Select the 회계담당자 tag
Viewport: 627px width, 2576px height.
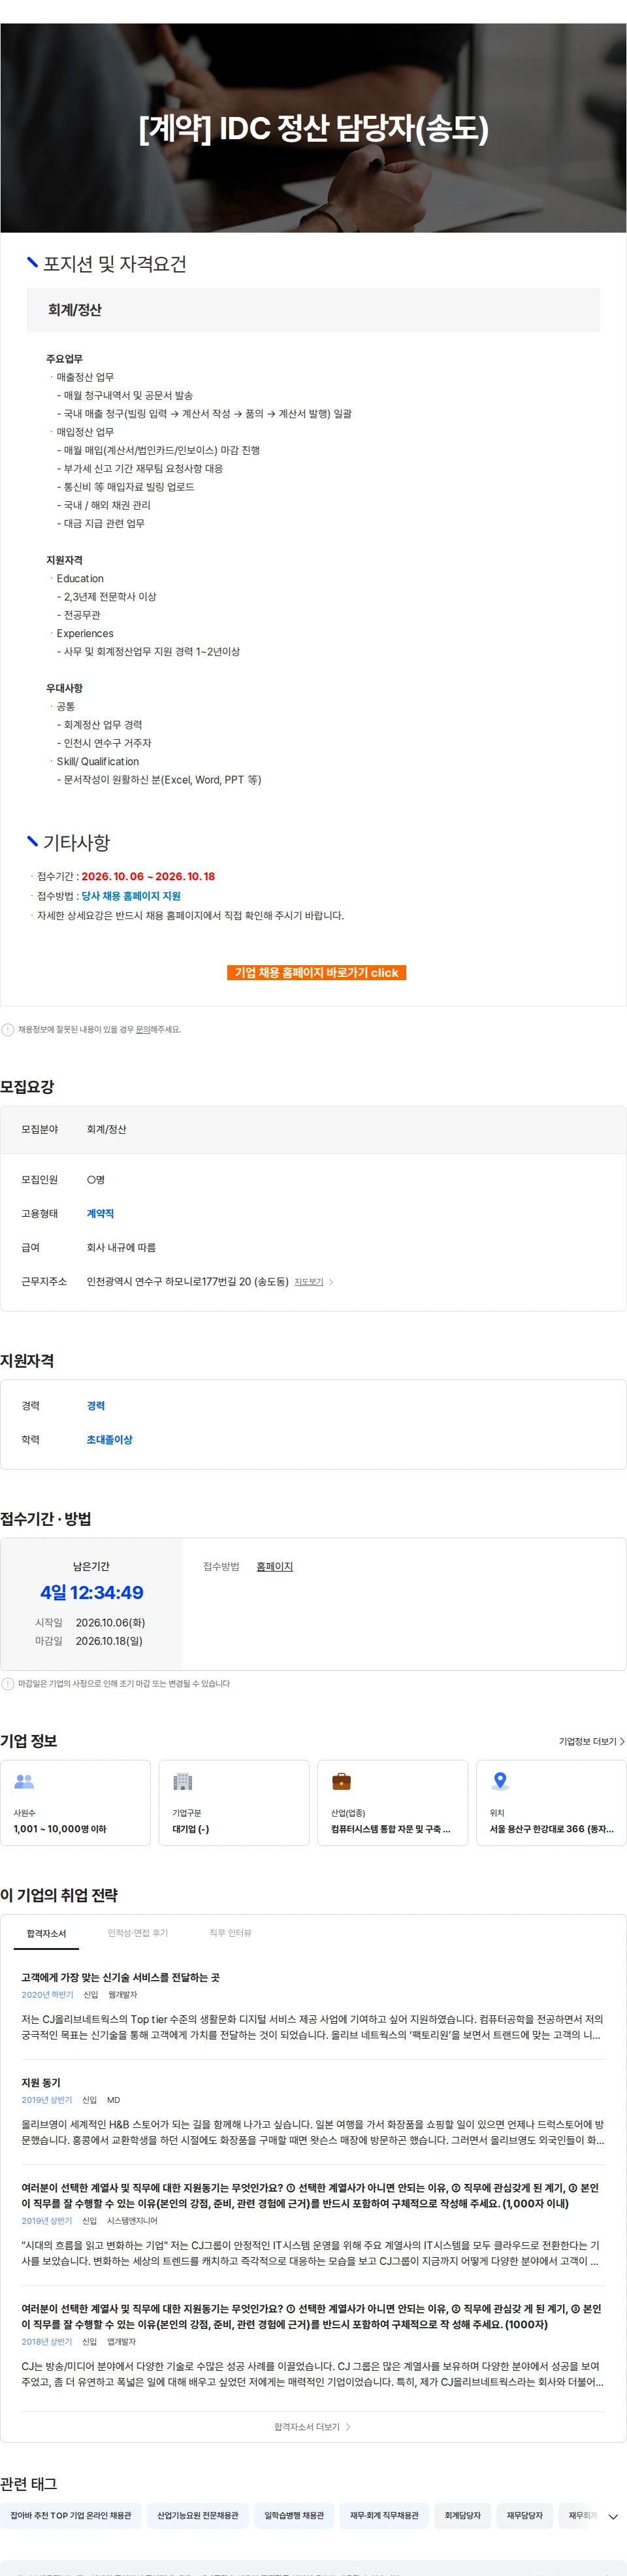(463, 2515)
